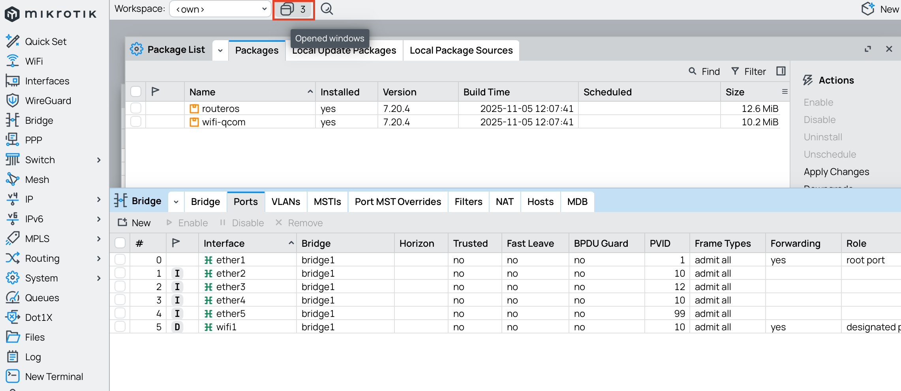901x391 pixels.
Task: Open the Bridge tab in Bridge window
Action: tap(205, 201)
